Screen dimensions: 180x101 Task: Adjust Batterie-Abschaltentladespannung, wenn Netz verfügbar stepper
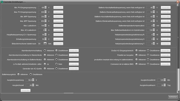tap(154, 8)
